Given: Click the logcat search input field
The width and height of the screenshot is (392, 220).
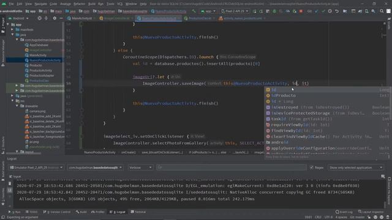Looking at the screenshot, I should [x=232, y=167].
